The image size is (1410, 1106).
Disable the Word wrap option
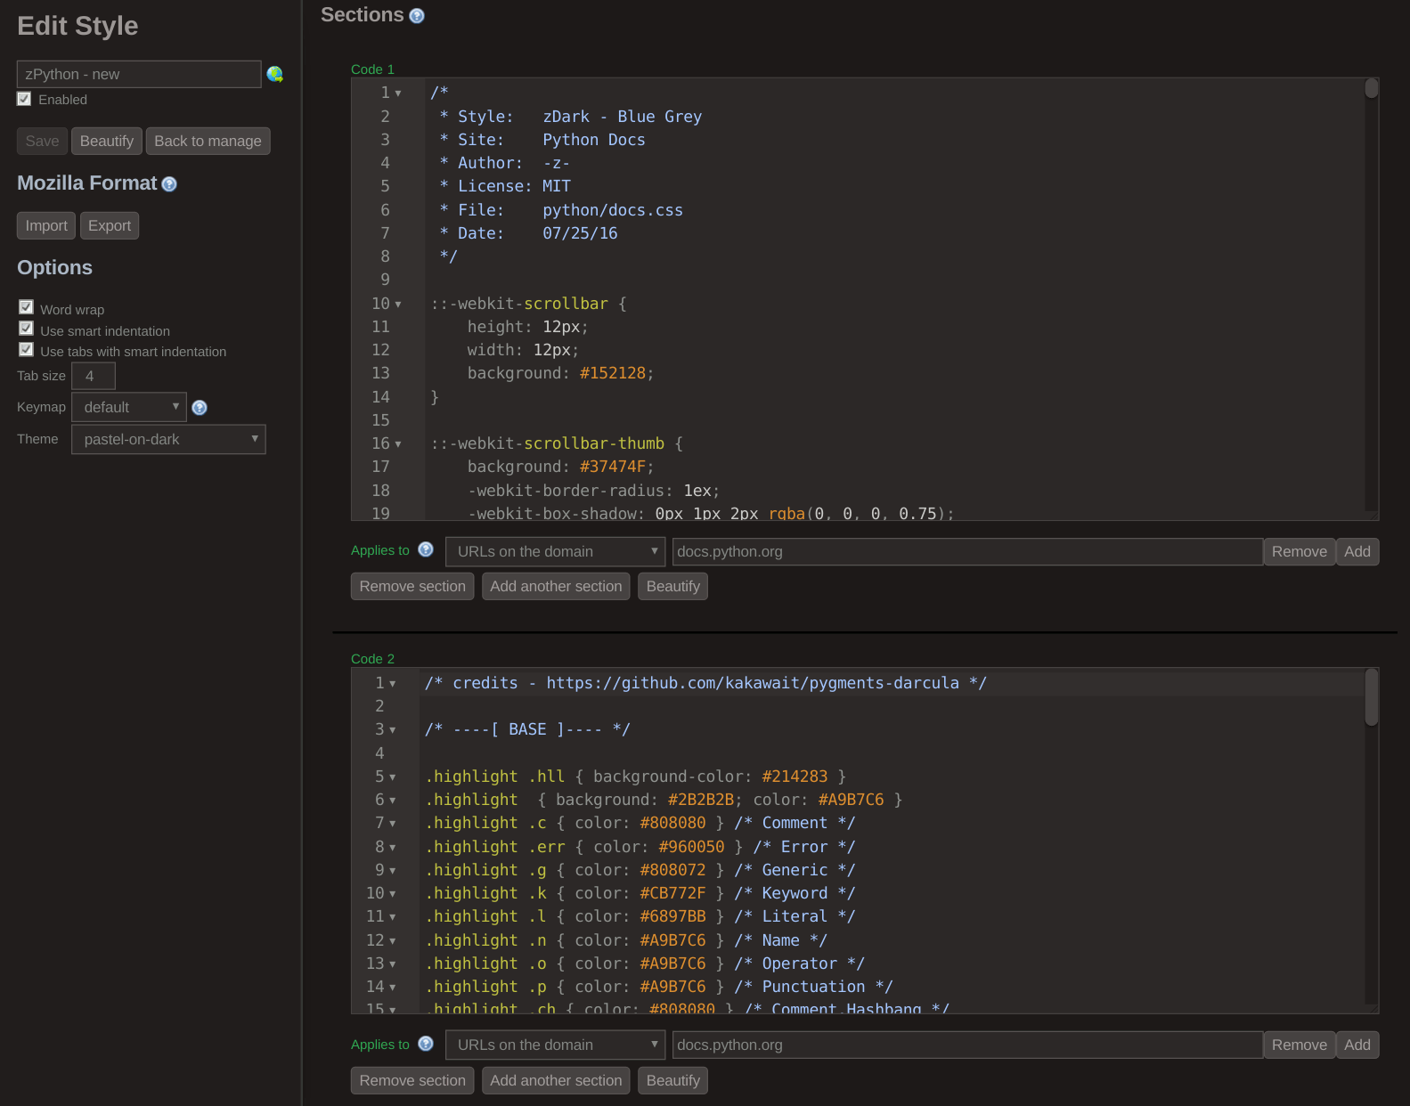click(x=27, y=307)
